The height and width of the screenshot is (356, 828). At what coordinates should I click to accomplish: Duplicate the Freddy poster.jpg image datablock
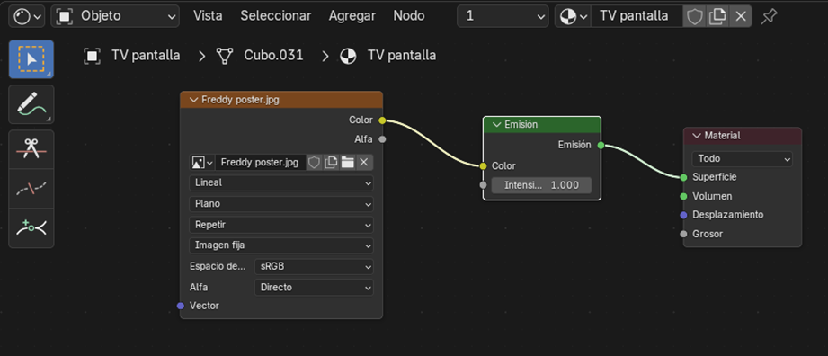(331, 162)
